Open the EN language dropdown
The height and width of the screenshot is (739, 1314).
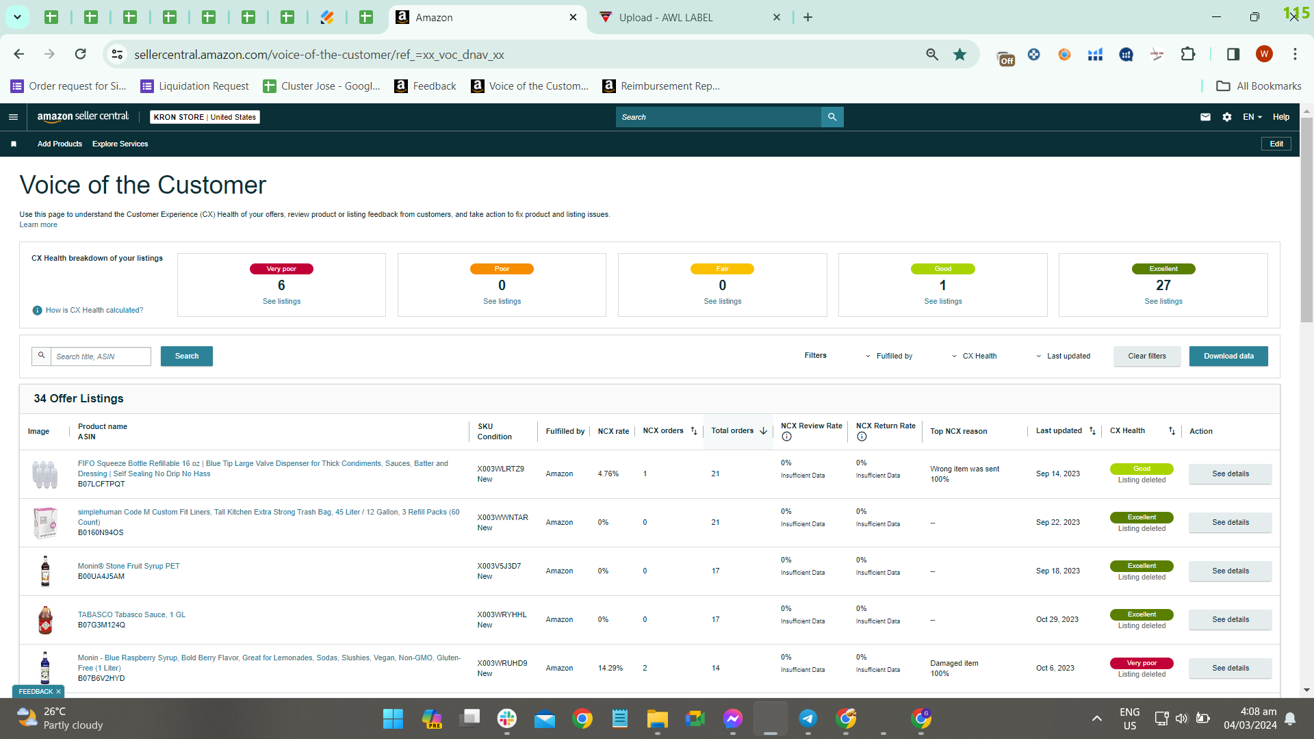[1252, 117]
